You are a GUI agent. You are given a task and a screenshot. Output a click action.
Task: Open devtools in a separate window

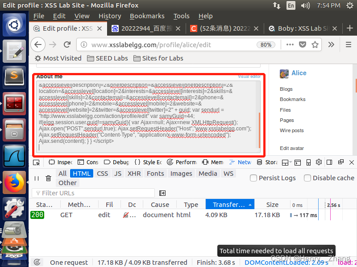click(x=341, y=162)
